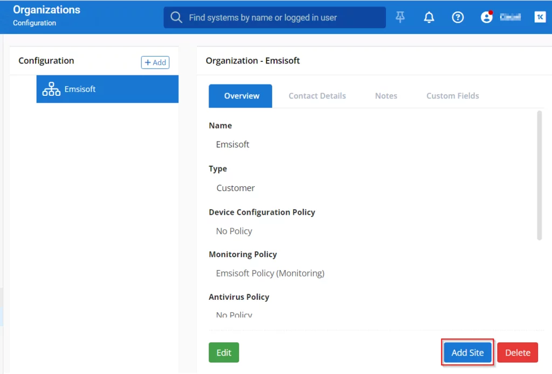Viewport: 552px width, 374px height.
Task: Click the Emsisoft organization hierarchy icon
Action: pos(51,89)
